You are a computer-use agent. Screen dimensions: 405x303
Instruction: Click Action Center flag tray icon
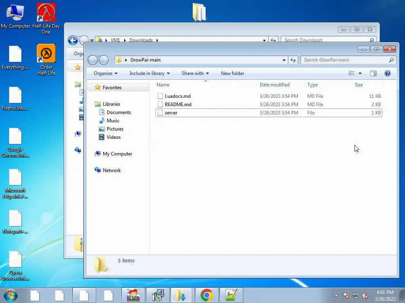coord(346,296)
